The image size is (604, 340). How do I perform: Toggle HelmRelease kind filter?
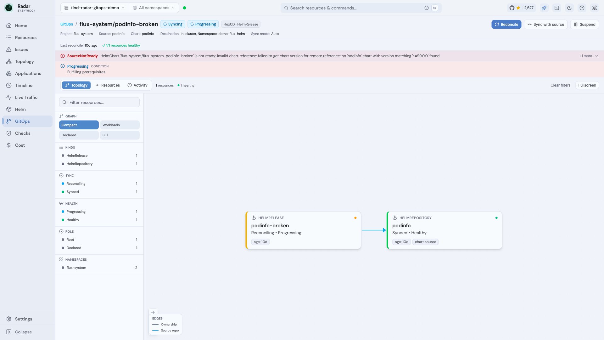point(99,156)
